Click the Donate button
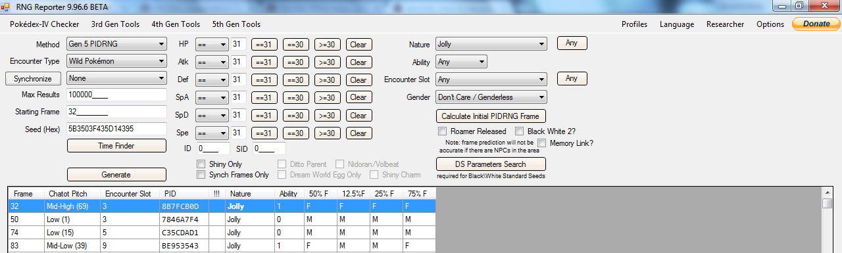This screenshot has width=842, height=253. 816,24
